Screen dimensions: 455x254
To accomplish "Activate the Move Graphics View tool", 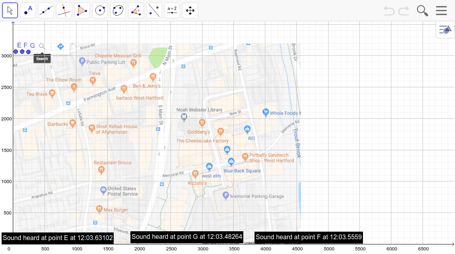I will pos(190,10).
